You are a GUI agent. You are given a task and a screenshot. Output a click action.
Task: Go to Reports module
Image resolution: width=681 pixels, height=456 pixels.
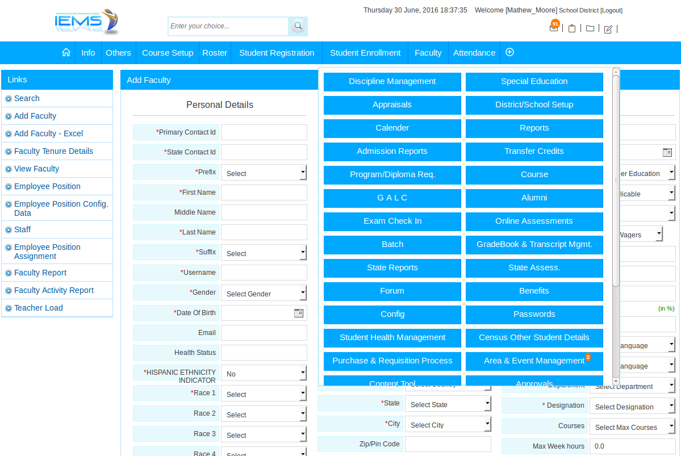pyautogui.click(x=534, y=128)
